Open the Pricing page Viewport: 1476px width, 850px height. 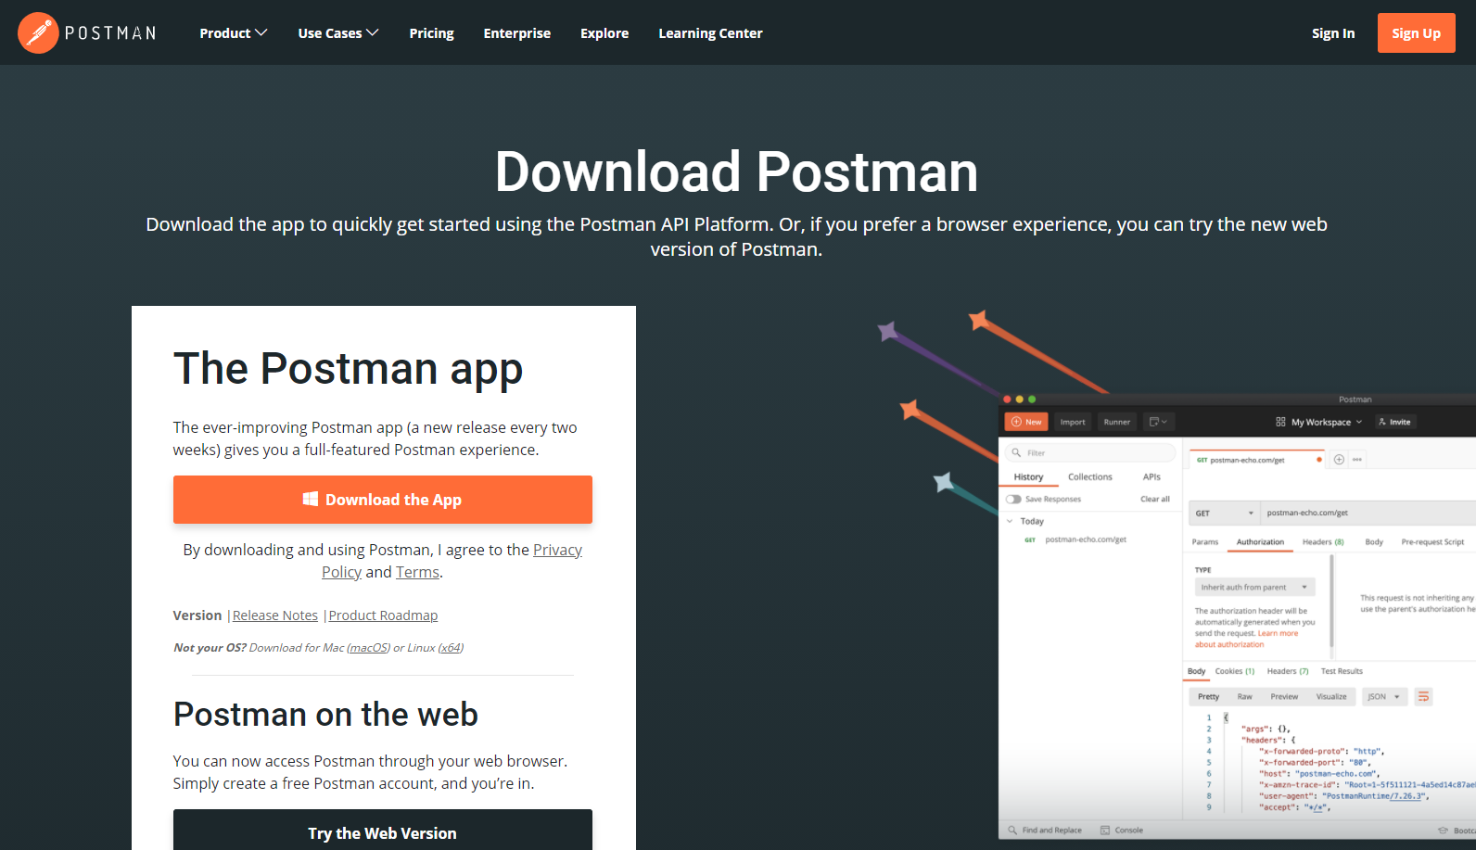coord(431,33)
